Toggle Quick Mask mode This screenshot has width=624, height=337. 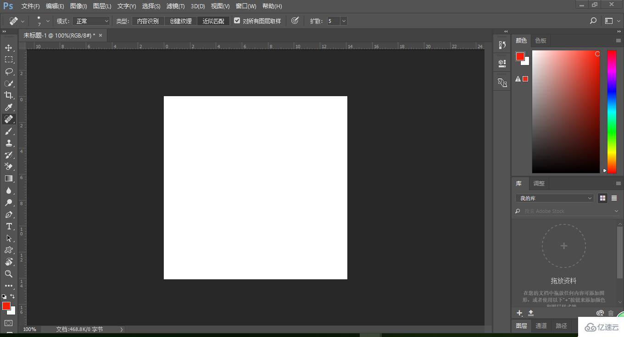[x=9, y=323]
